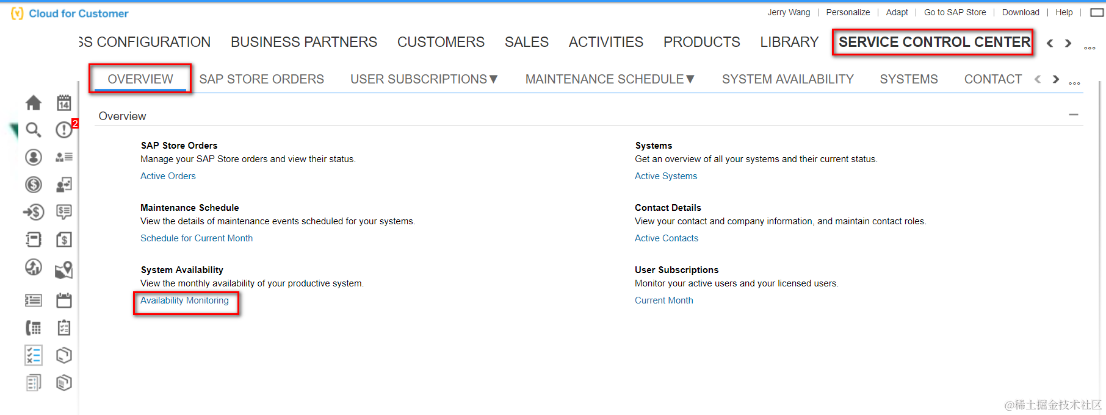The image size is (1106, 415).
Task: Open the calendar icon showing 14
Action: (64, 102)
